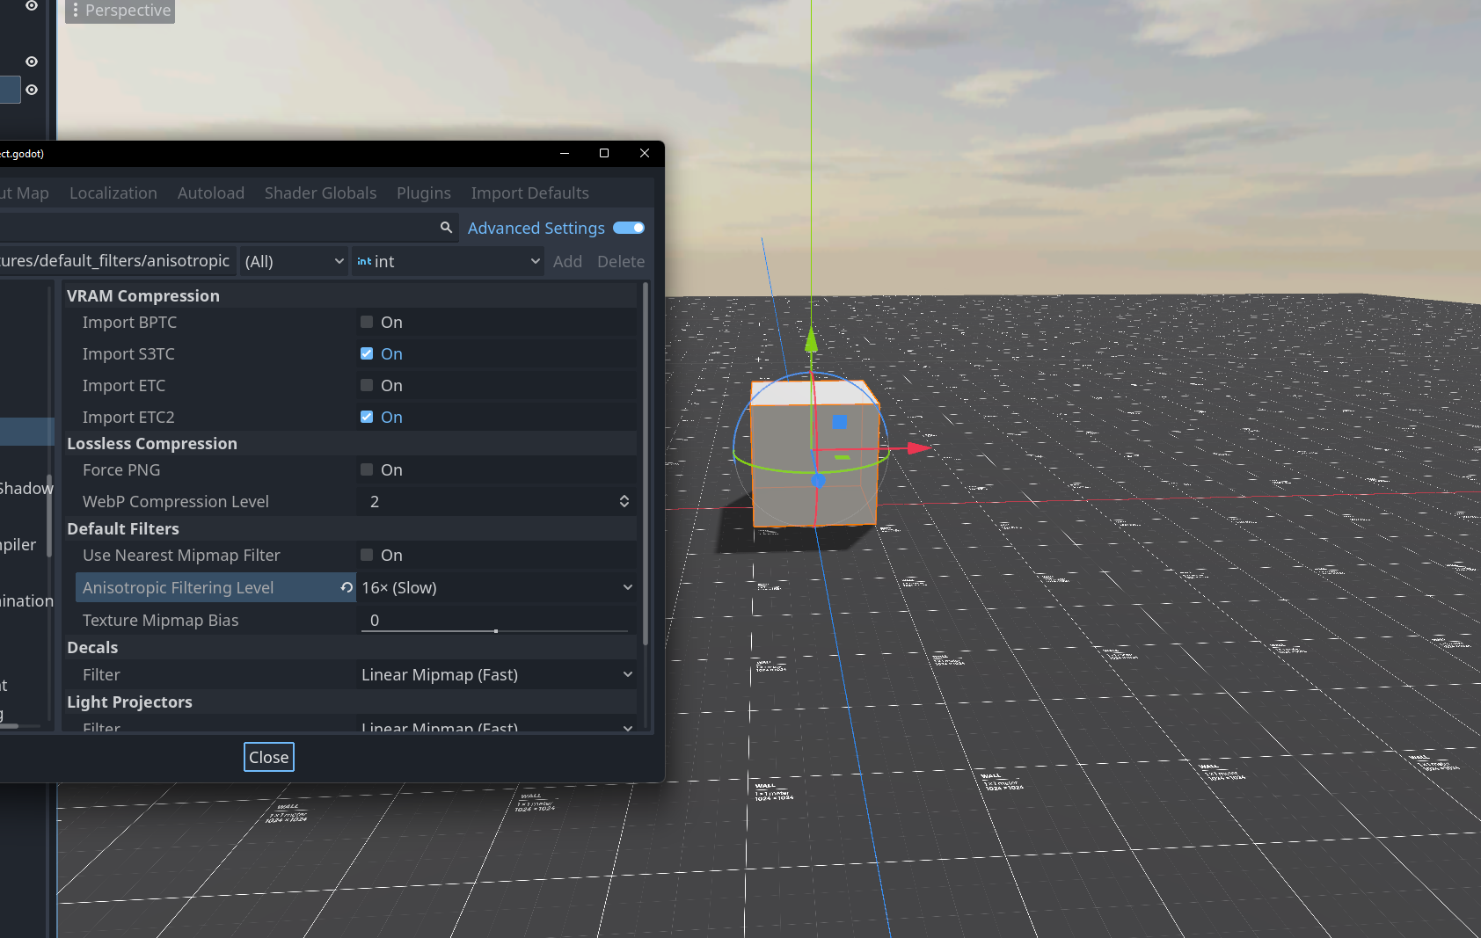
Task: Click the int type icon in the property field
Action: [364, 261]
